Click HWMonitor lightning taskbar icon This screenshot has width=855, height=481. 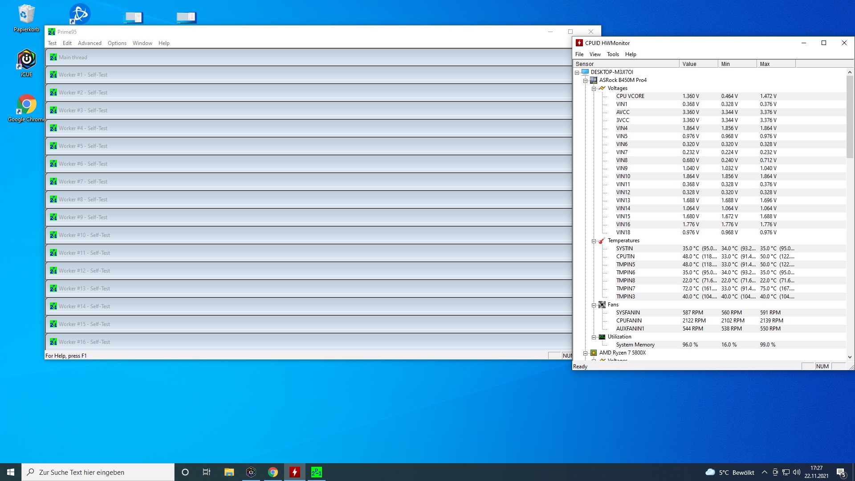(x=294, y=472)
